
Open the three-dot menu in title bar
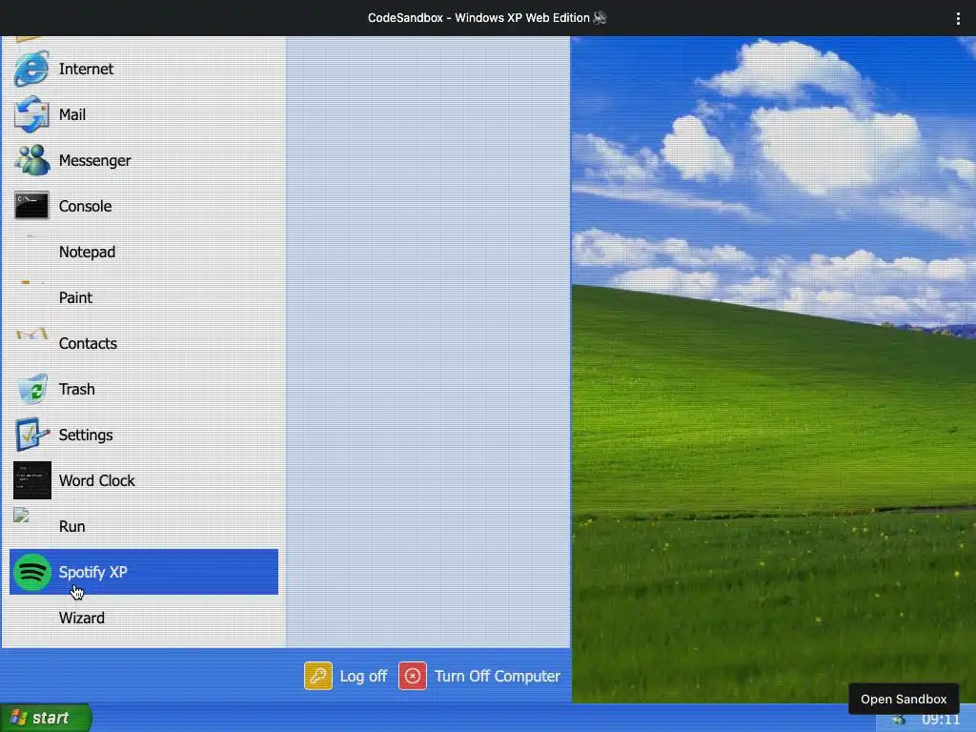pyautogui.click(x=957, y=18)
